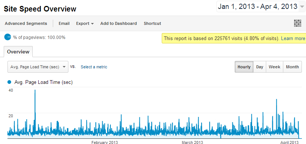Open Advanced Segments
This screenshot has width=306, height=144.
[26, 23]
